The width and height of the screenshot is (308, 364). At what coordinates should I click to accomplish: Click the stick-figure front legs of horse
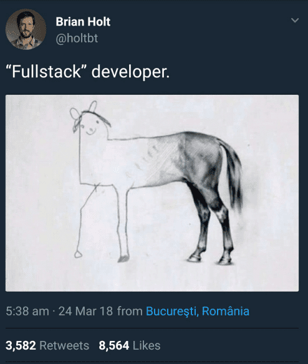point(102,222)
